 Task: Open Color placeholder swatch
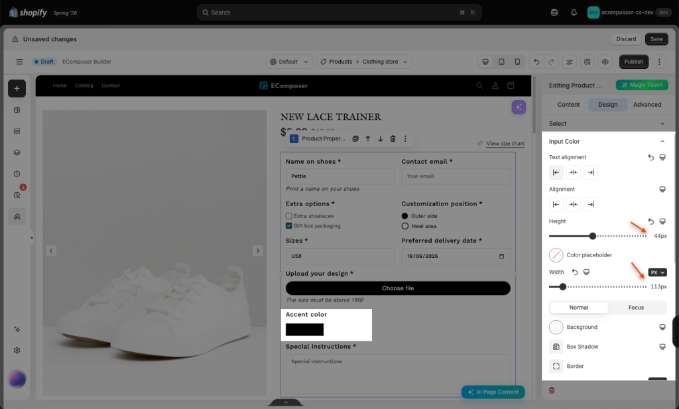pyautogui.click(x=556, y=255)
